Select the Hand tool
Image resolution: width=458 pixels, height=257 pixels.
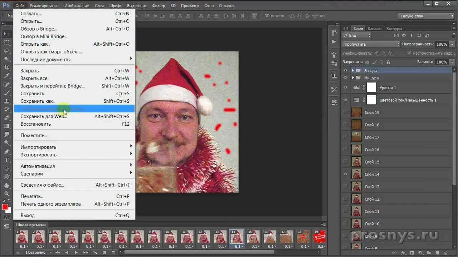pos(7,185)
